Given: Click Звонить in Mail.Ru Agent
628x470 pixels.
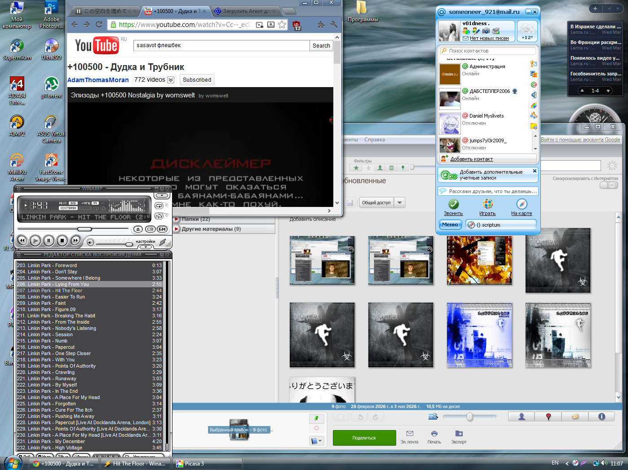Looking at the screenshot, I should coord(453,207).
